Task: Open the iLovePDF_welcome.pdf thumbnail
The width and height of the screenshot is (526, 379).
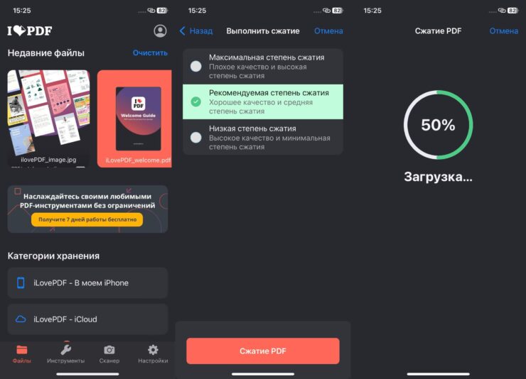Action: point(135,117)
